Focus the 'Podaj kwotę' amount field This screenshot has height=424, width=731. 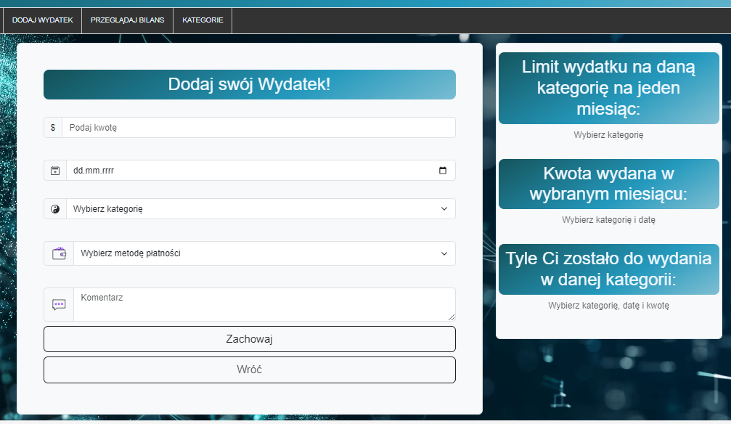click(x=258, y=128)
